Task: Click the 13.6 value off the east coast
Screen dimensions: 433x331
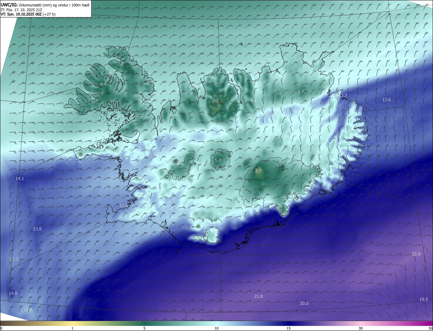Action: click(386, 100)
